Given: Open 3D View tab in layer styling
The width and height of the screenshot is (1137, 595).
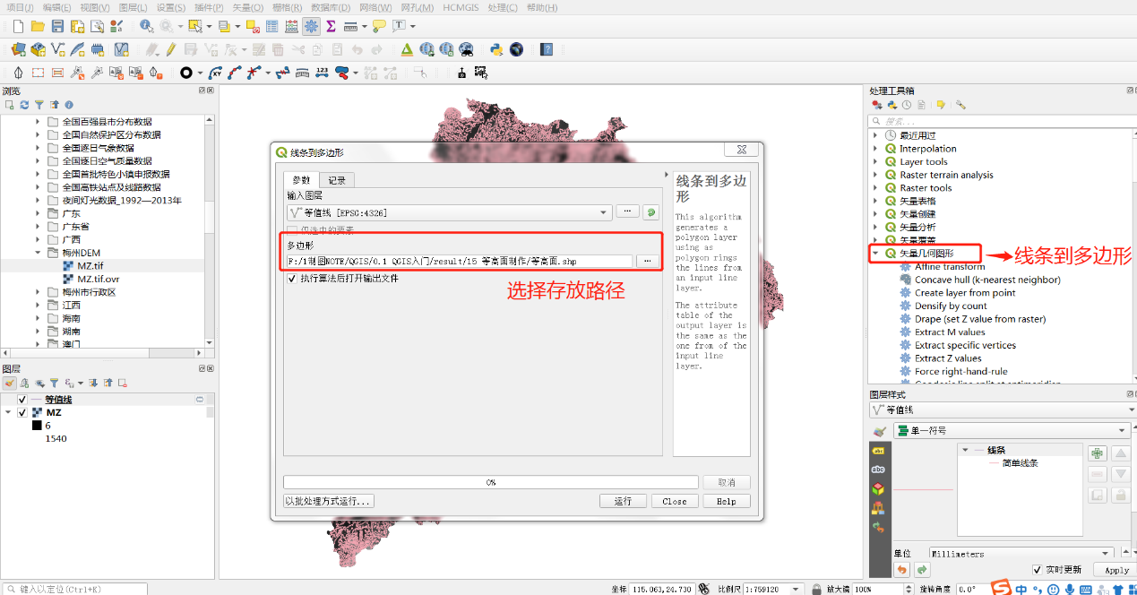Looking at the screenshot, I should [878, 489].
